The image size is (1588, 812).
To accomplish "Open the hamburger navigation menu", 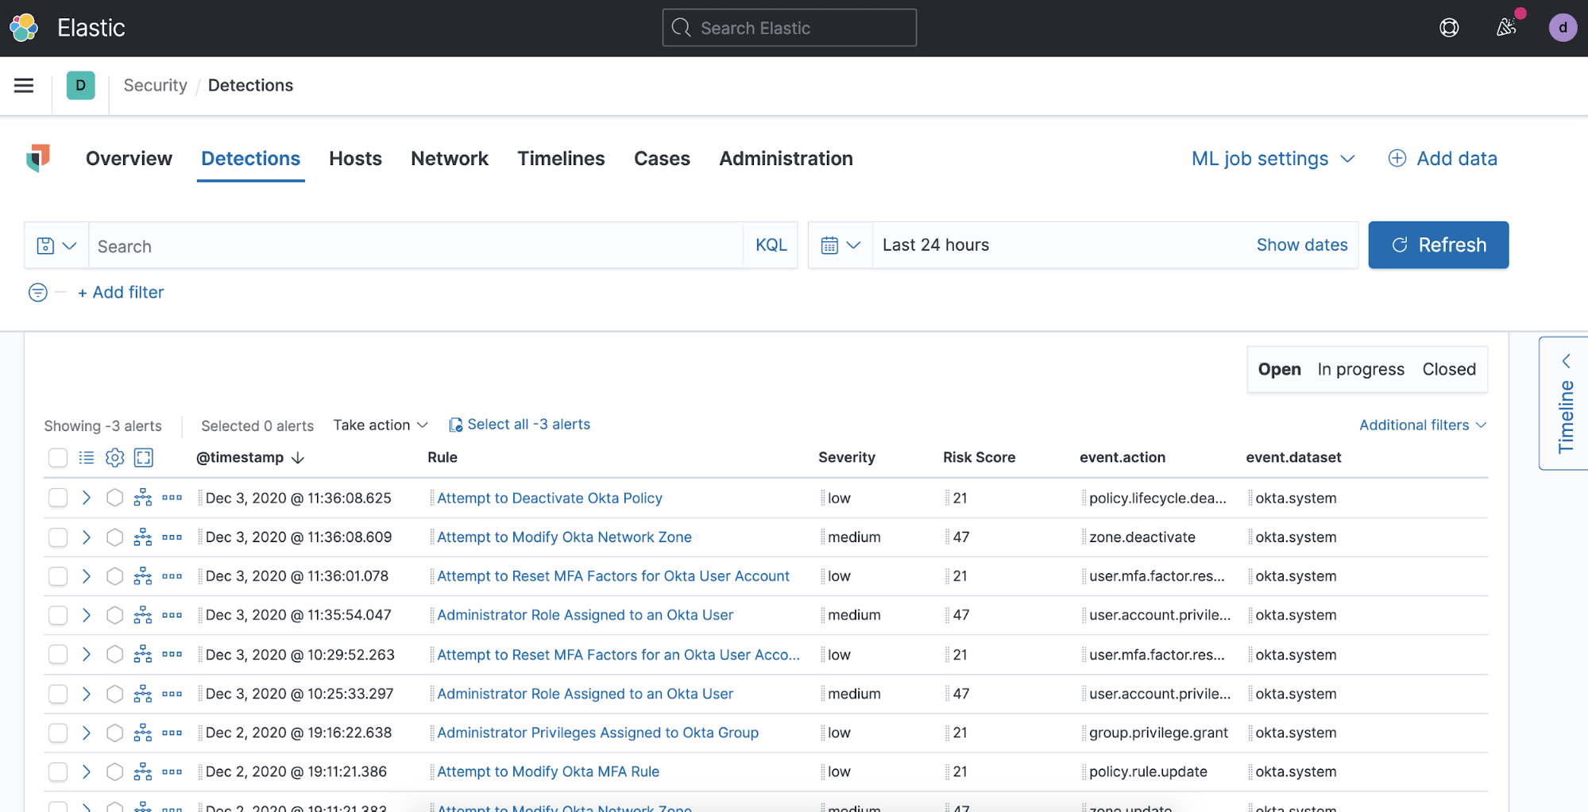I will (23, 85).
